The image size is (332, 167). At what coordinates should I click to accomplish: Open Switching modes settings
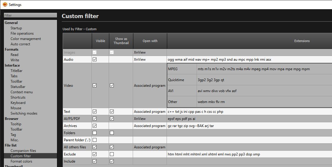click(x=24, y=113)
